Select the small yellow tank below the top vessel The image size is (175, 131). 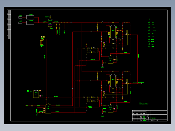pos(42,43)
